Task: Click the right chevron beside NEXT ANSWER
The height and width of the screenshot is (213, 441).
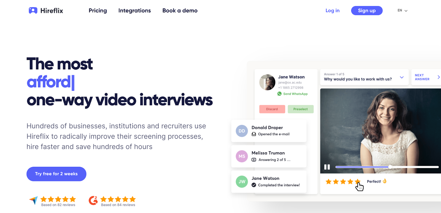Action: click(439, 77)
